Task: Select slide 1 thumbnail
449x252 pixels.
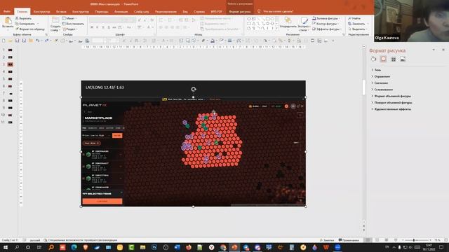Action: pos(11,50)
